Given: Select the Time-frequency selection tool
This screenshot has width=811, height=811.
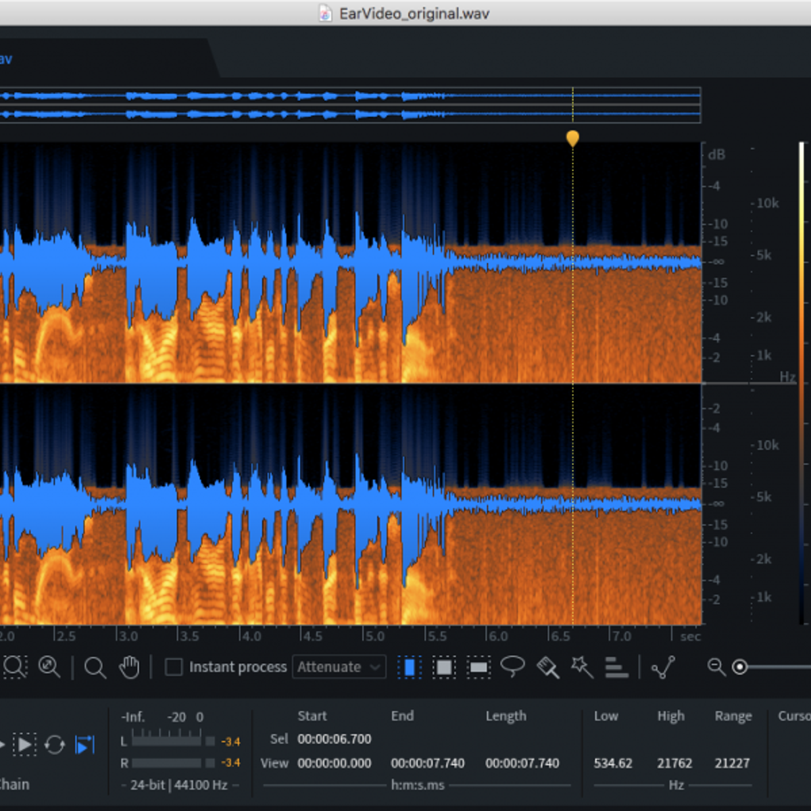Looking at the screenshot, I should [444, 667].
